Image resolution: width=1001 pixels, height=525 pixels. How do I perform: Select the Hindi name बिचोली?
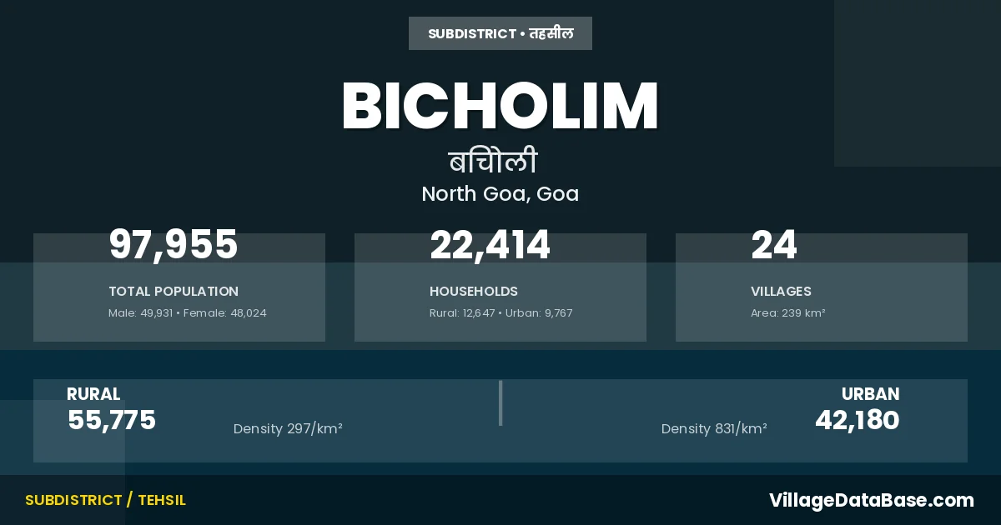[492, 162]
